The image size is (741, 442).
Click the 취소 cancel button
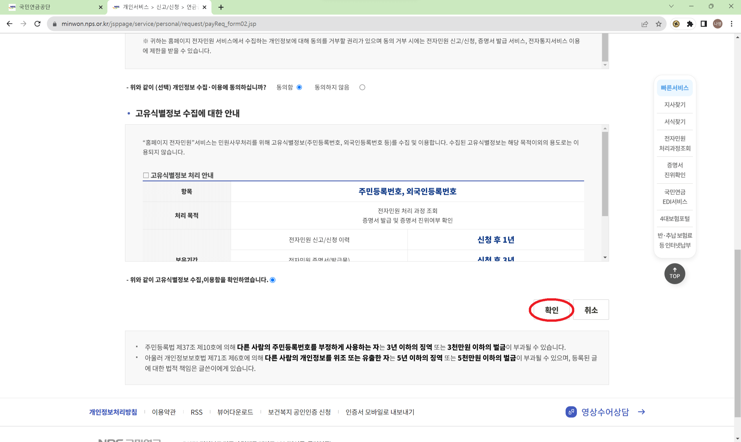591,310
